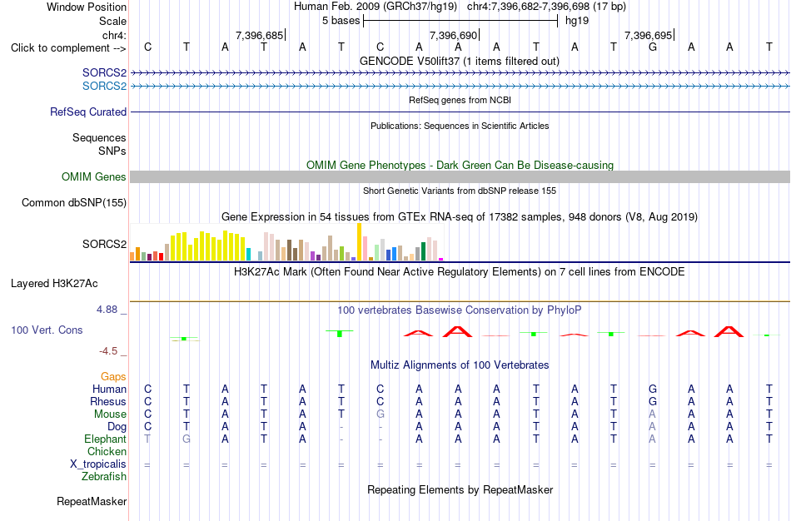Click the G in the Rhesus alignment row
The image size is (791, 521).
pyautogui.click(x=653, y=401)
